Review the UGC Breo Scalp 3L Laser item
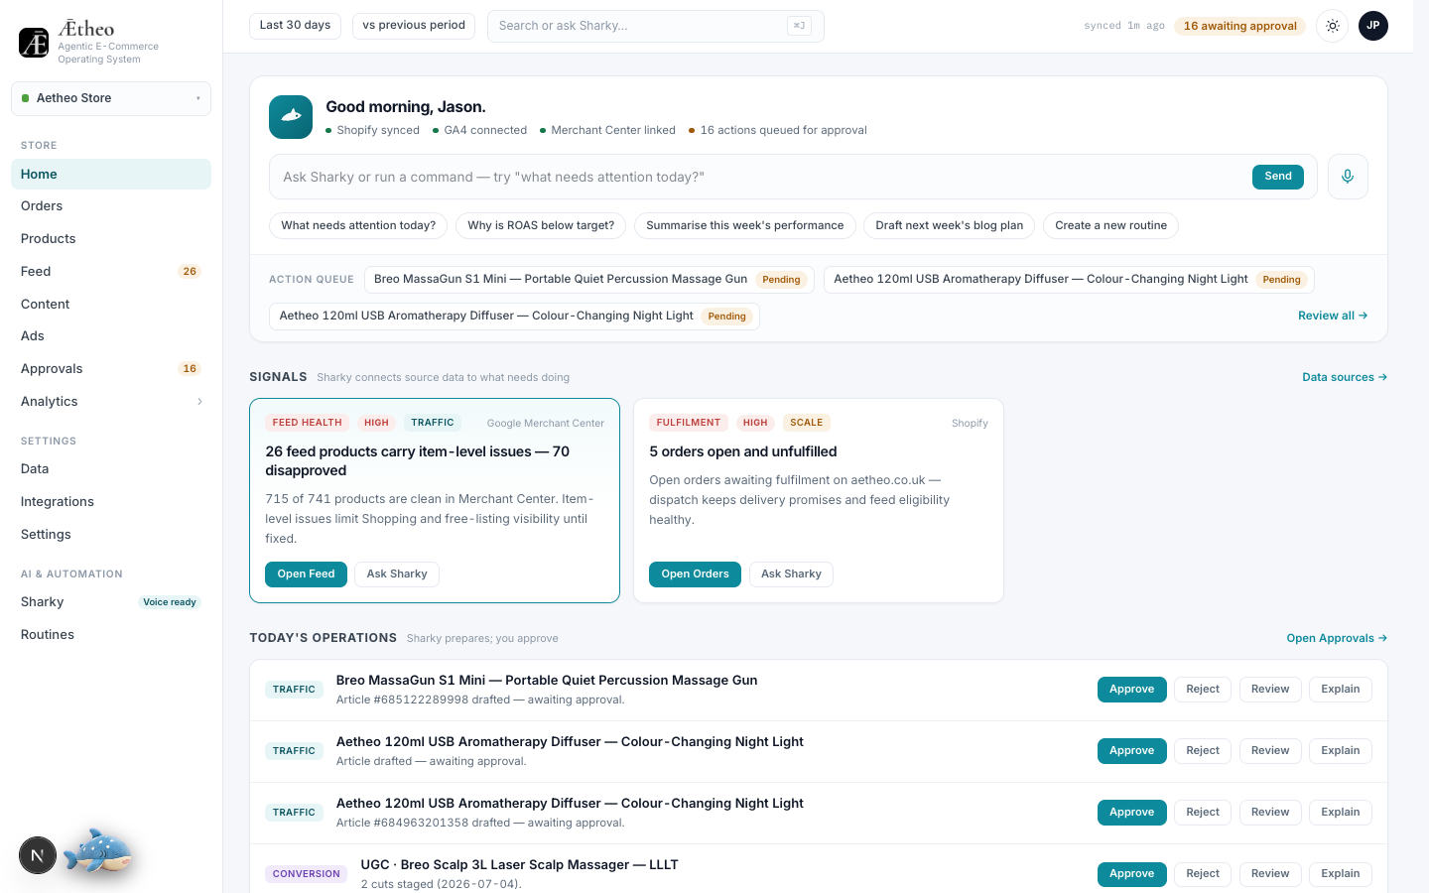 click(x=1270, y=874)
